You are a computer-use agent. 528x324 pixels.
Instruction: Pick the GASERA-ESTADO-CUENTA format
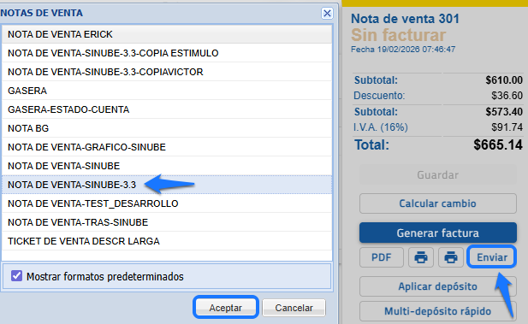[x=167, y=109]
